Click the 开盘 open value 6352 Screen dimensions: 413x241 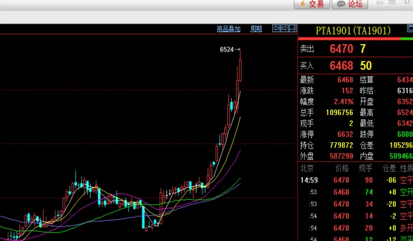point(405,102)
